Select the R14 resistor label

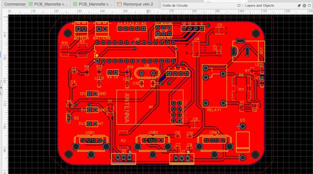point(130,67)
